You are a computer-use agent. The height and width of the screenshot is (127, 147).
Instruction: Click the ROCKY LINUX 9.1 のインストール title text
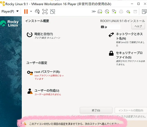pos(123,21)
